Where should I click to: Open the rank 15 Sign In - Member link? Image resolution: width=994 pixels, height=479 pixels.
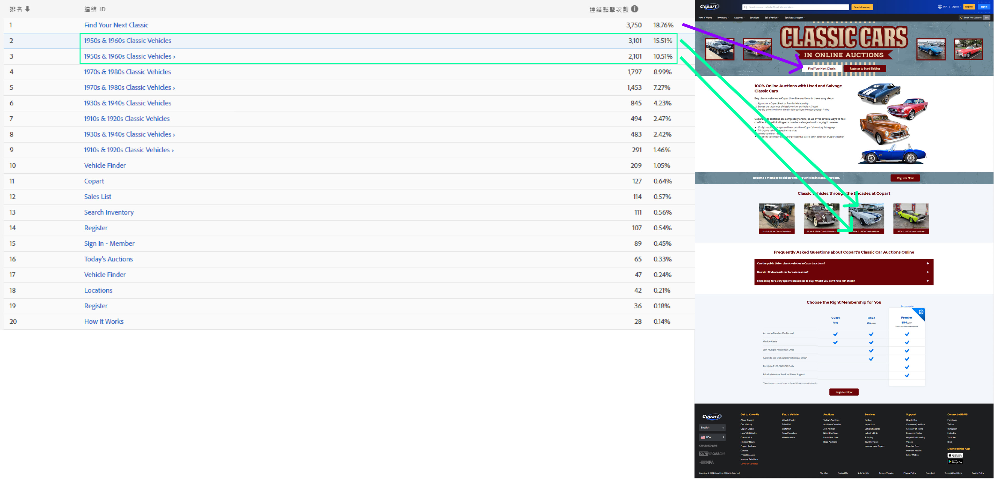(x=109, y=244)
